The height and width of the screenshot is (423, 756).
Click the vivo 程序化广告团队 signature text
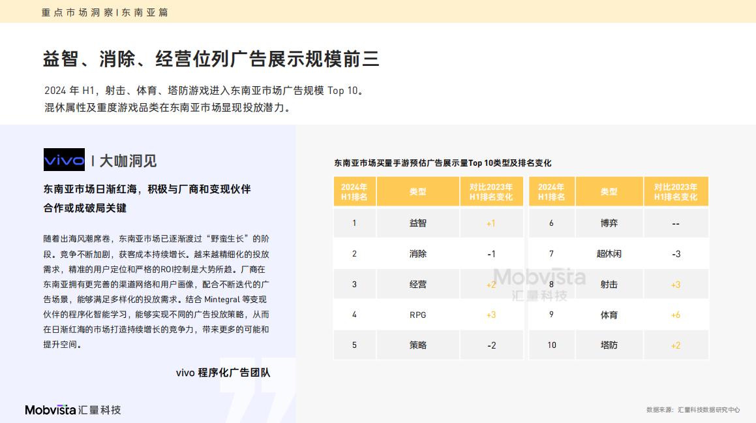(x=222, y=373)
